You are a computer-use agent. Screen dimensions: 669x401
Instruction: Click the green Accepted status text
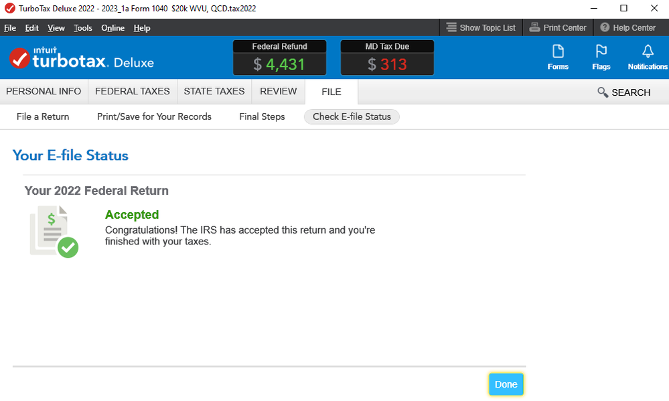coord(132,215)
